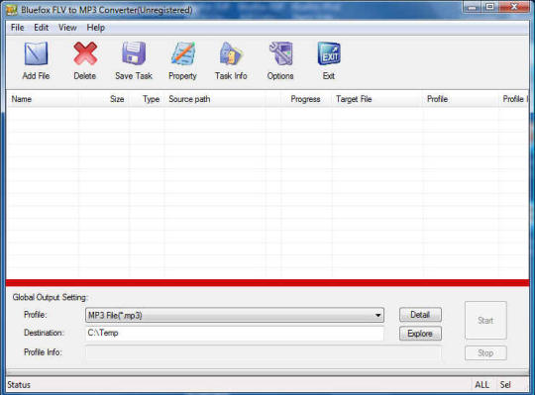Click the Detail button

coord(420,315)
